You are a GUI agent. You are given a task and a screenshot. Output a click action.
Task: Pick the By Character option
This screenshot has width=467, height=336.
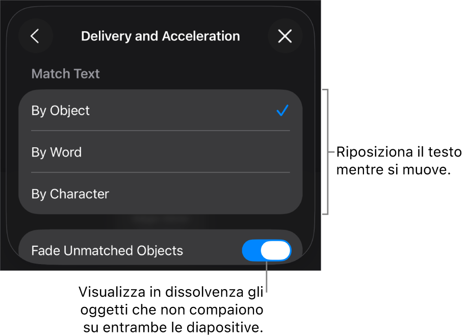[161, 194]
